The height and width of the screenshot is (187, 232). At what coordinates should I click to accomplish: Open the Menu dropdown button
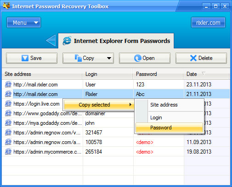(x=23, y=22)
